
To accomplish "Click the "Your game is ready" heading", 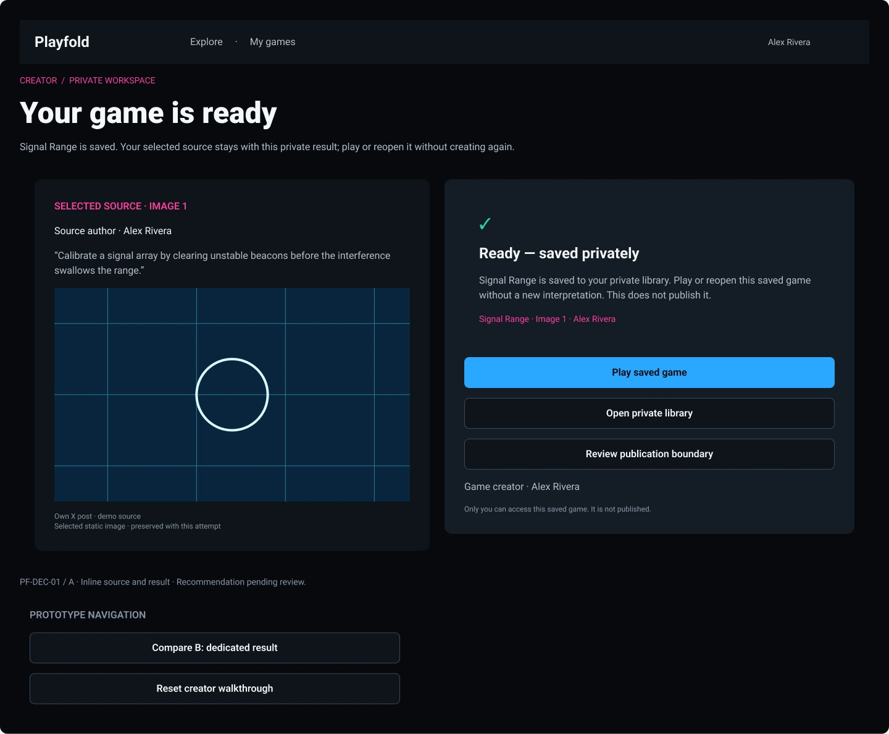I will tap(148, 114).
